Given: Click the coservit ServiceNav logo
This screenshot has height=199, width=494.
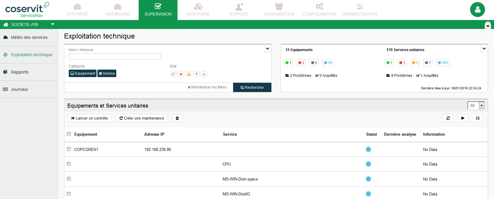Looking at the screenshot, I should pos(27,10).
